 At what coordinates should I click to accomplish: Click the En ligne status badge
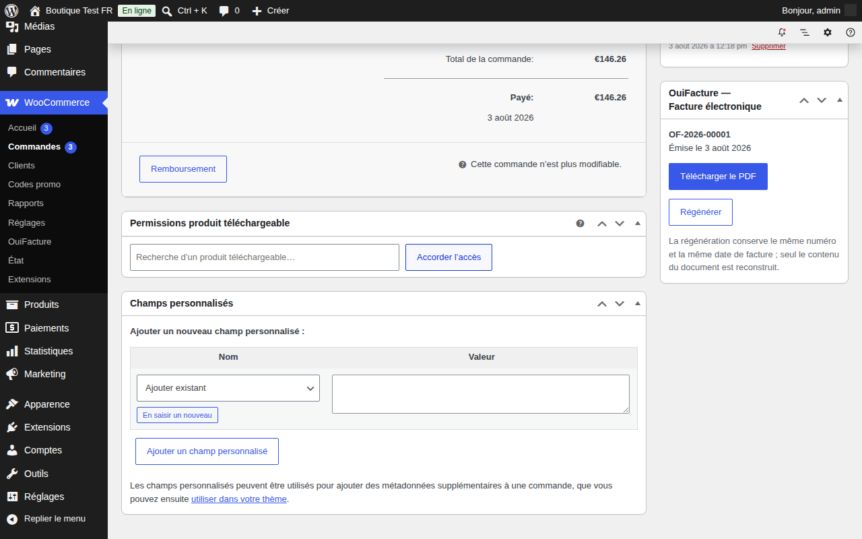(x=137, y=11)
